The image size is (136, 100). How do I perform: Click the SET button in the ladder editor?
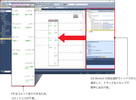tap(76, 15)
